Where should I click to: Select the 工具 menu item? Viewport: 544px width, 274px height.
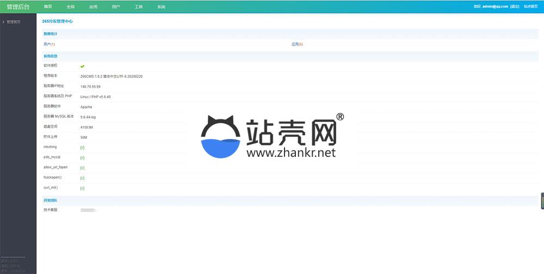[139, 7]
